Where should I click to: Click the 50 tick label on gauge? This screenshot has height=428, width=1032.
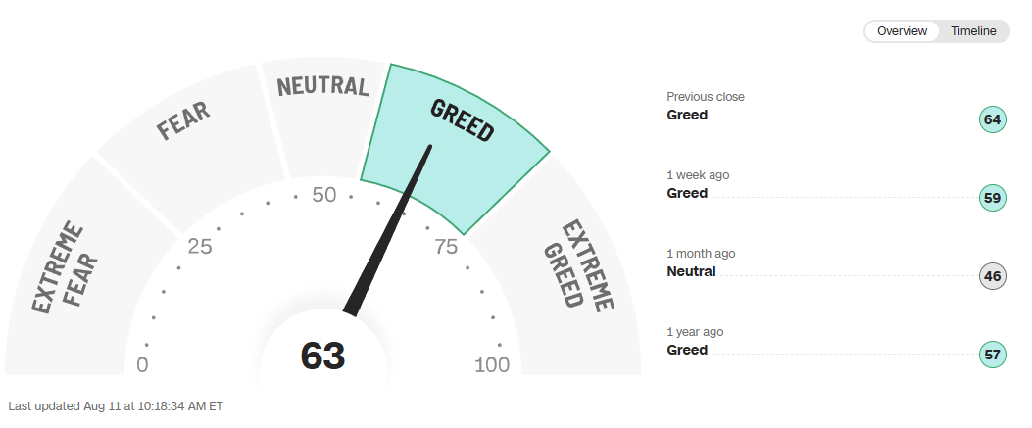[x=323, y=195]
